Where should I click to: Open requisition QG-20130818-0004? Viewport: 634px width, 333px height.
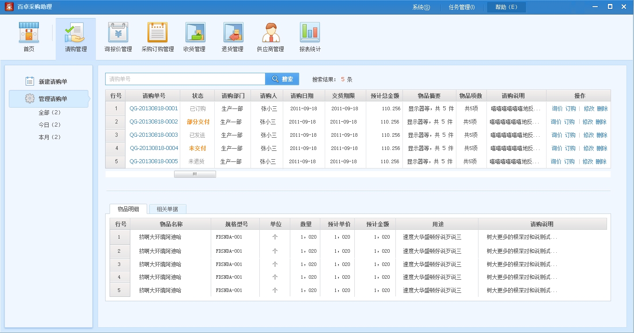(x=154, y=148)
